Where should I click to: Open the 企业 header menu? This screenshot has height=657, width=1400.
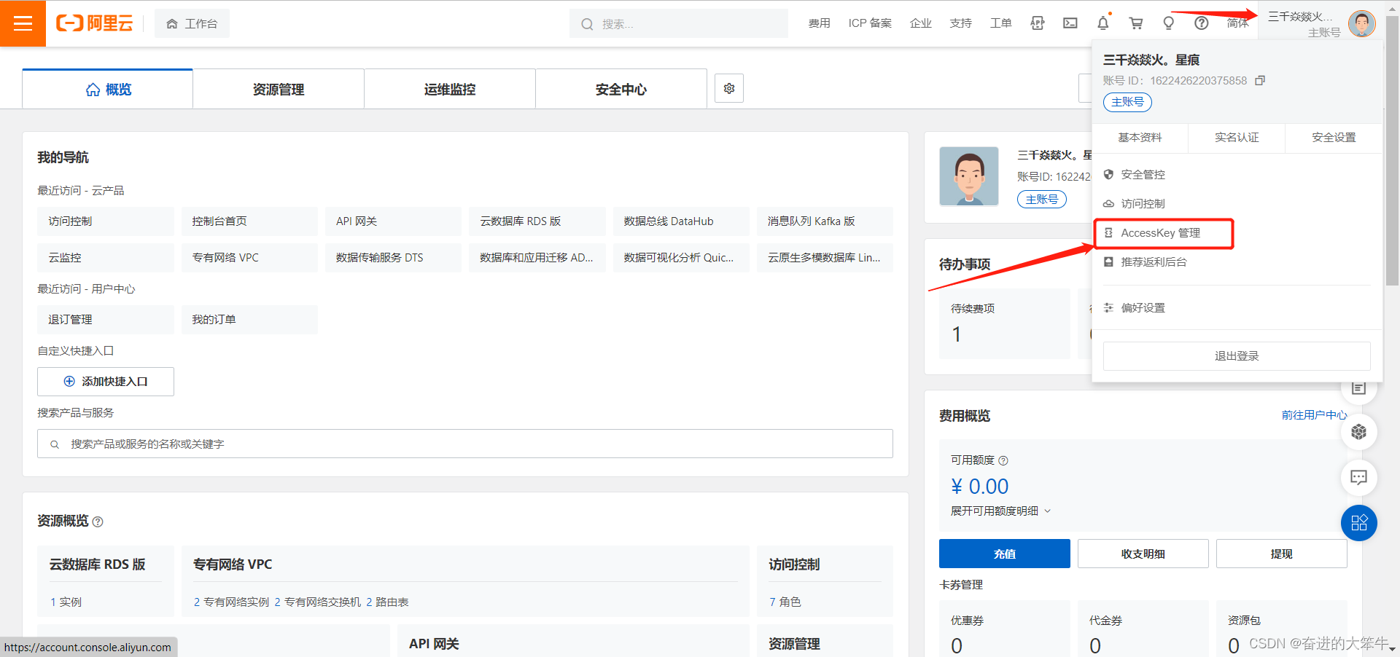[921, 23]
